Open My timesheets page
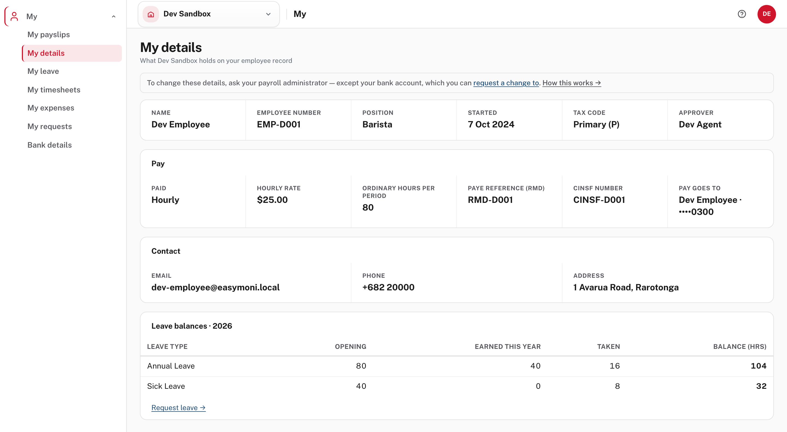Image resolution: width=787 pixels, height=432 pixels. pyautogui.click(x=54, y=90)
